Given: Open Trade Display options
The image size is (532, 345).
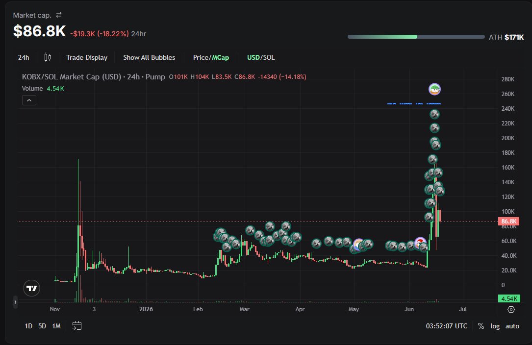Looking at the screenshot, I should (x=87, y=57).
